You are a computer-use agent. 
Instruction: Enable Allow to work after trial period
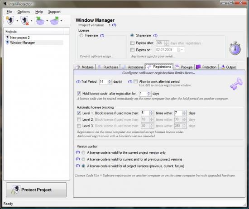(x=135, y=81)
